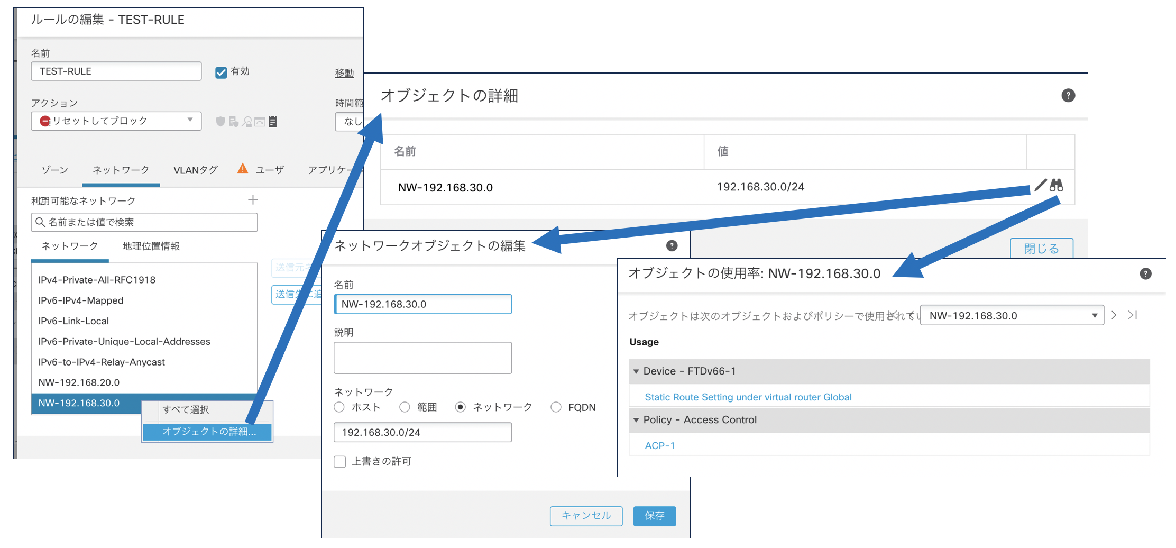This screenshot has height=548, width=1176.
Task: Jump to last usage page icon
Action: point(1132,315)
